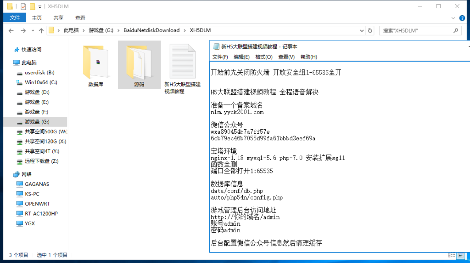The height and width of the screenshot is (263, 470).
Task: Click the http://你的域名/admin line
Action: pos(245,217)
